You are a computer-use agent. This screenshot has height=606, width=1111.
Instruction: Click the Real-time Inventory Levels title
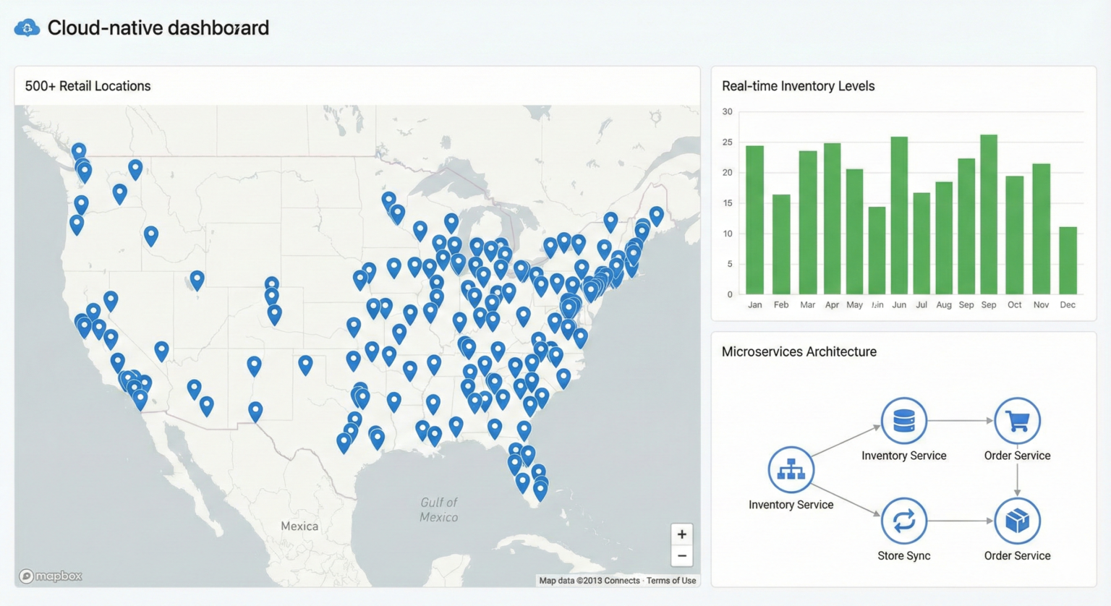(x=798, y=86)
